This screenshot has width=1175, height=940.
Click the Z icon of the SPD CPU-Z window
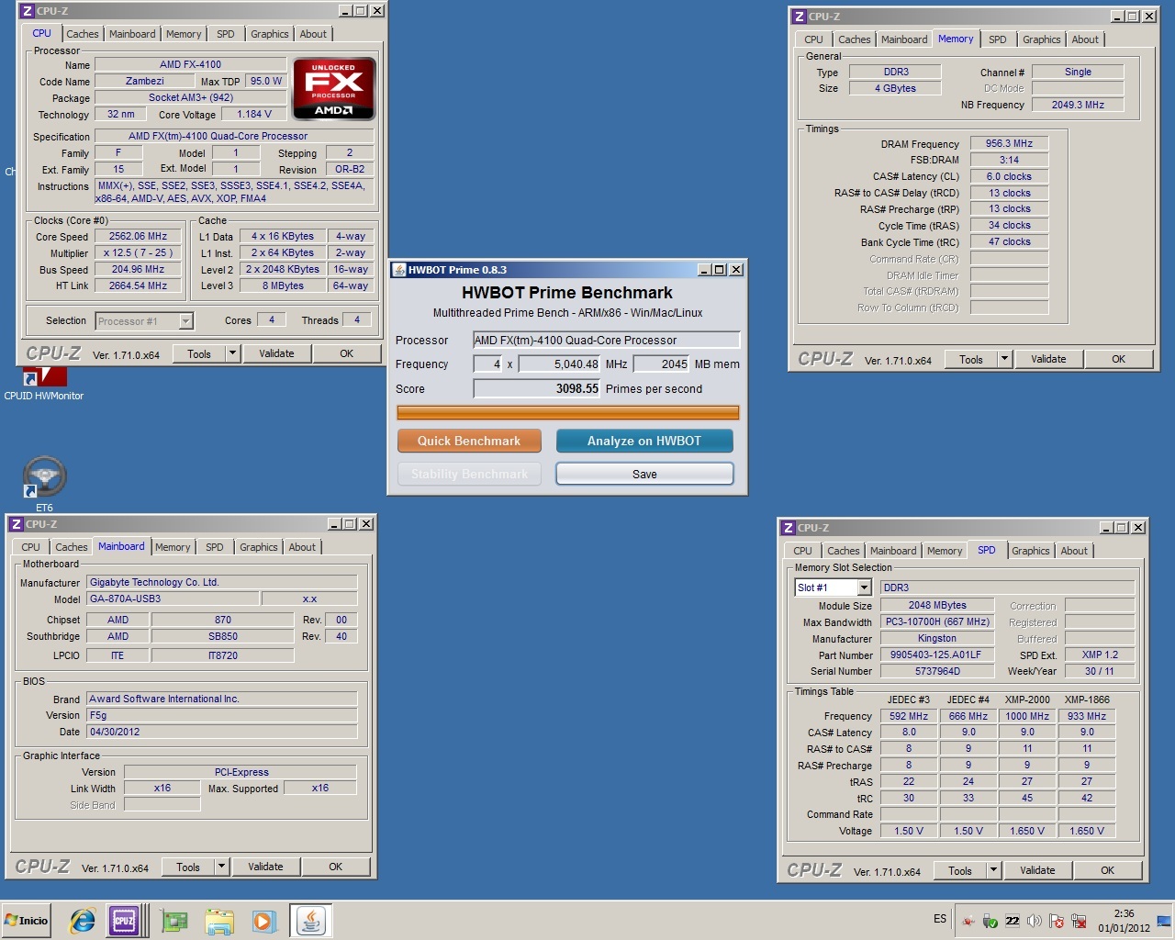pyautogui.click(x=789, y=528)
